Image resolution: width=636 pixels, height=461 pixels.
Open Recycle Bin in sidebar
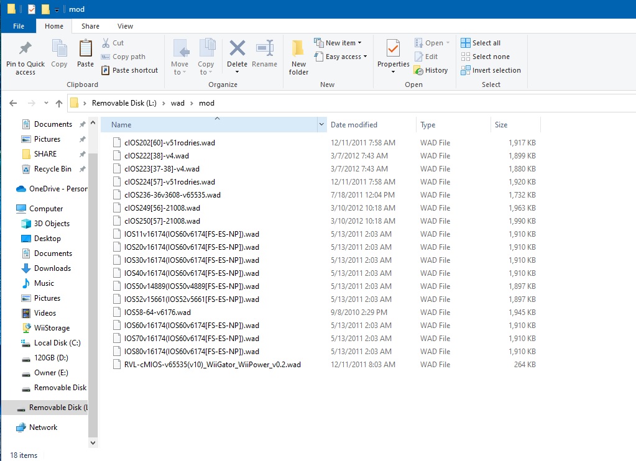tap(52, 169)
